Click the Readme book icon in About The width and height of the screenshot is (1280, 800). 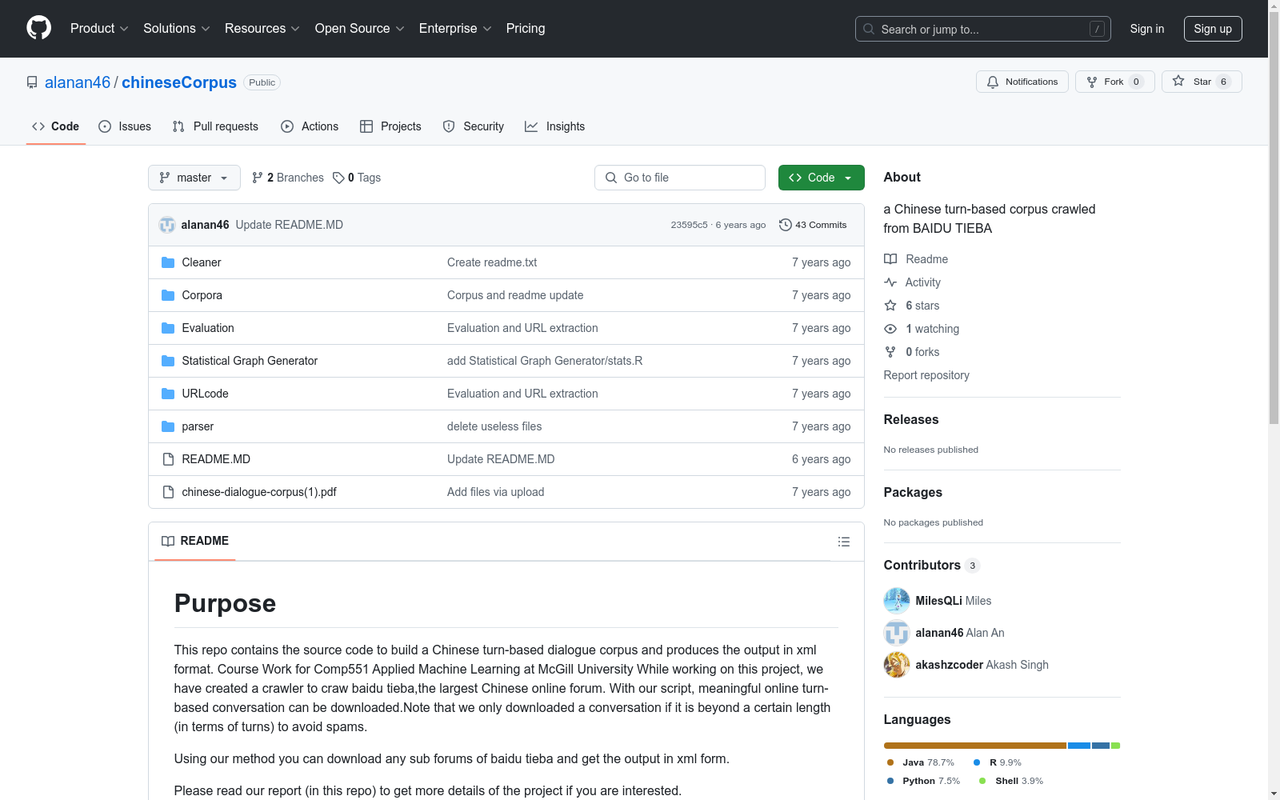coord(890,259)
